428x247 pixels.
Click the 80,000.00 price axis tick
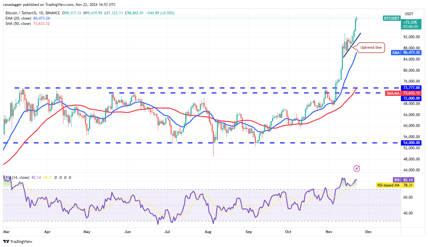(x=412, y=70)
